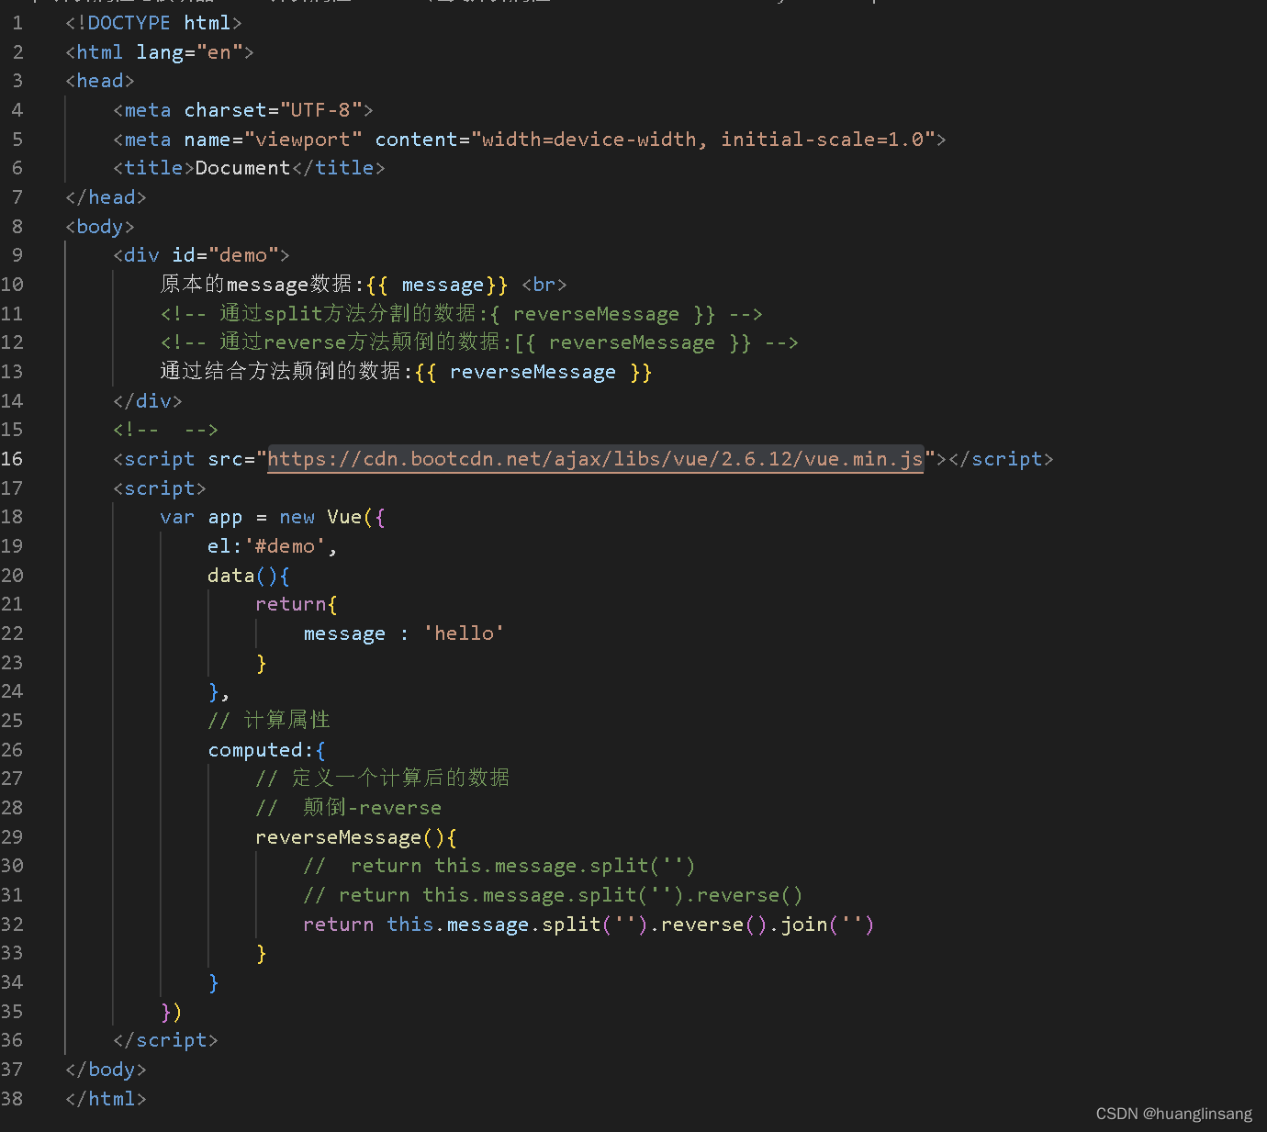Click line number 1 in gutter

point(17,23)
